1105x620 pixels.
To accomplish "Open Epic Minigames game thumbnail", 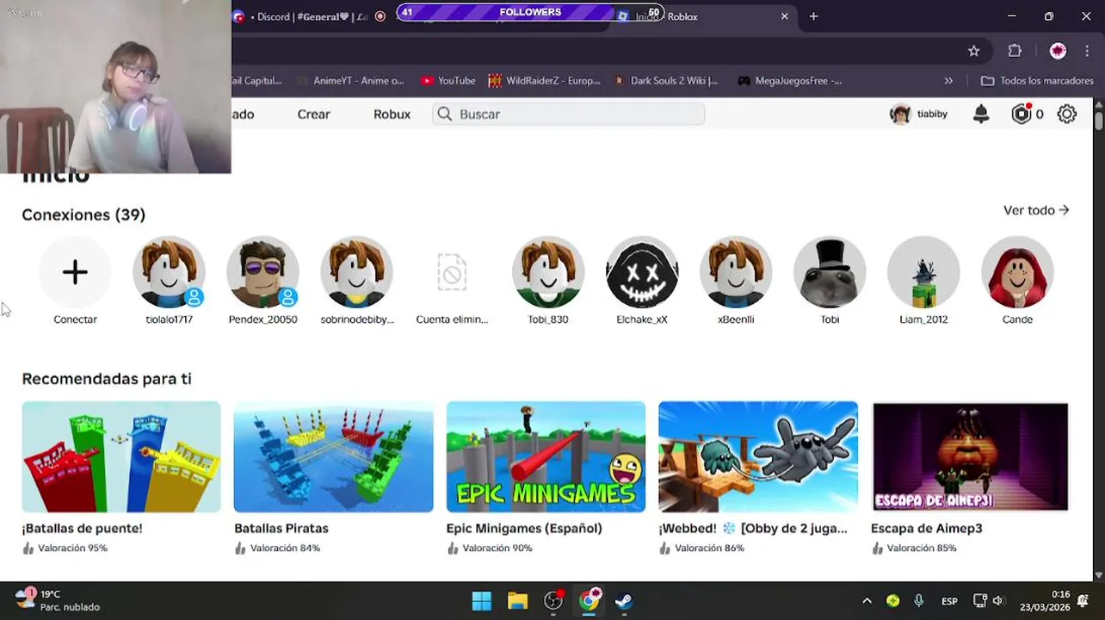I will coord(546,456).
